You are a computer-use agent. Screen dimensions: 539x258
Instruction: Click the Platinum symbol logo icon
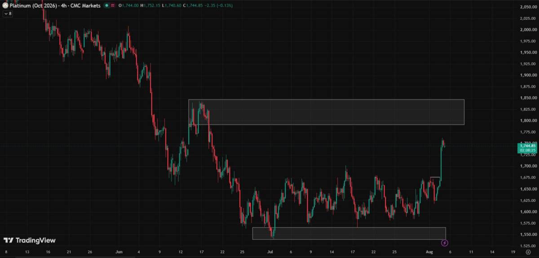coord(4,5)
